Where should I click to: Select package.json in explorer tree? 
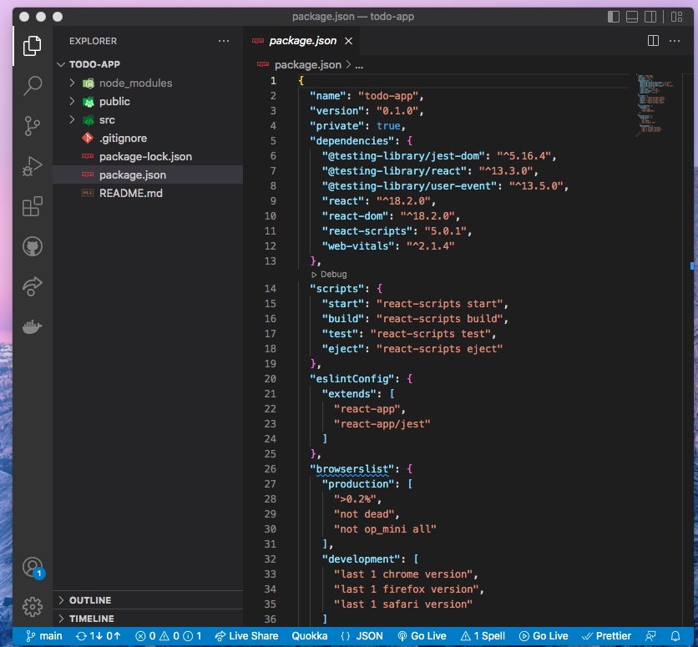(148, 174)
